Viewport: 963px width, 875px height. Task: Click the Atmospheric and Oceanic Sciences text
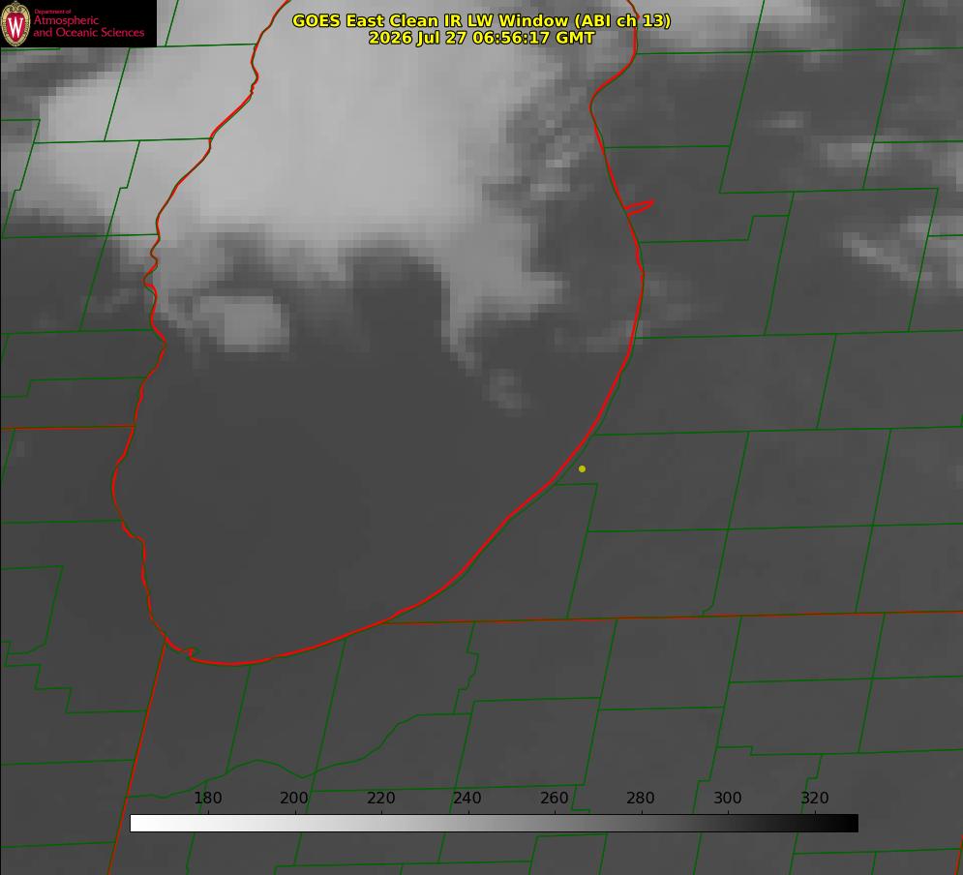click(x=88, y=26)
